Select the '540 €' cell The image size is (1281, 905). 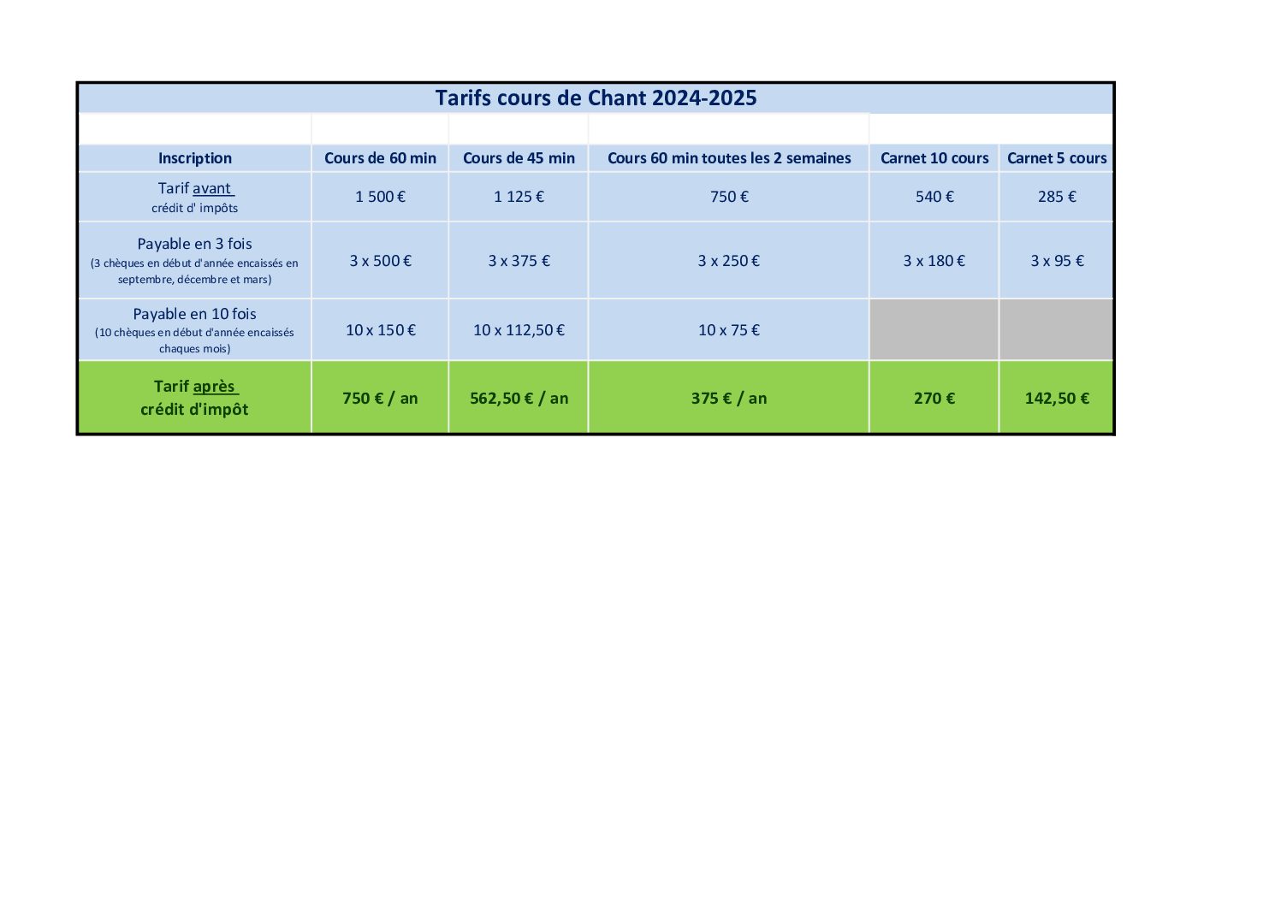tap(934, 197)
